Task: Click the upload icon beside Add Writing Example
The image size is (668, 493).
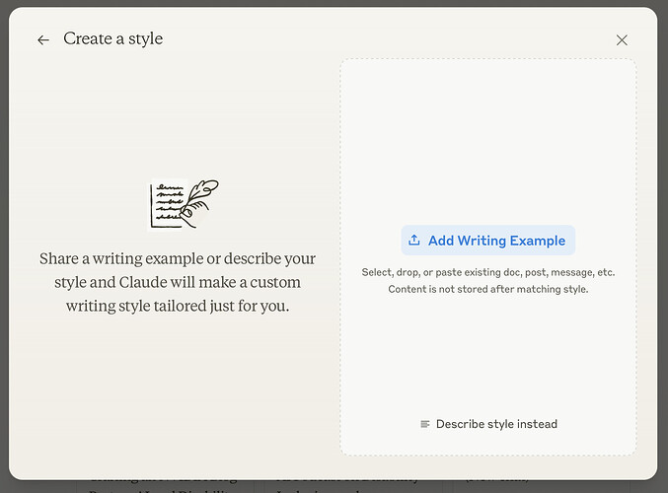Action: (x=414, y=241)
